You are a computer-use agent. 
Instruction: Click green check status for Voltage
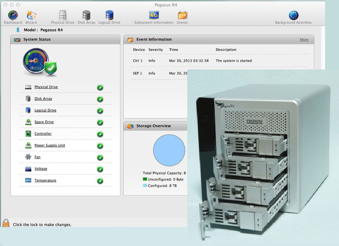(100, 169)
